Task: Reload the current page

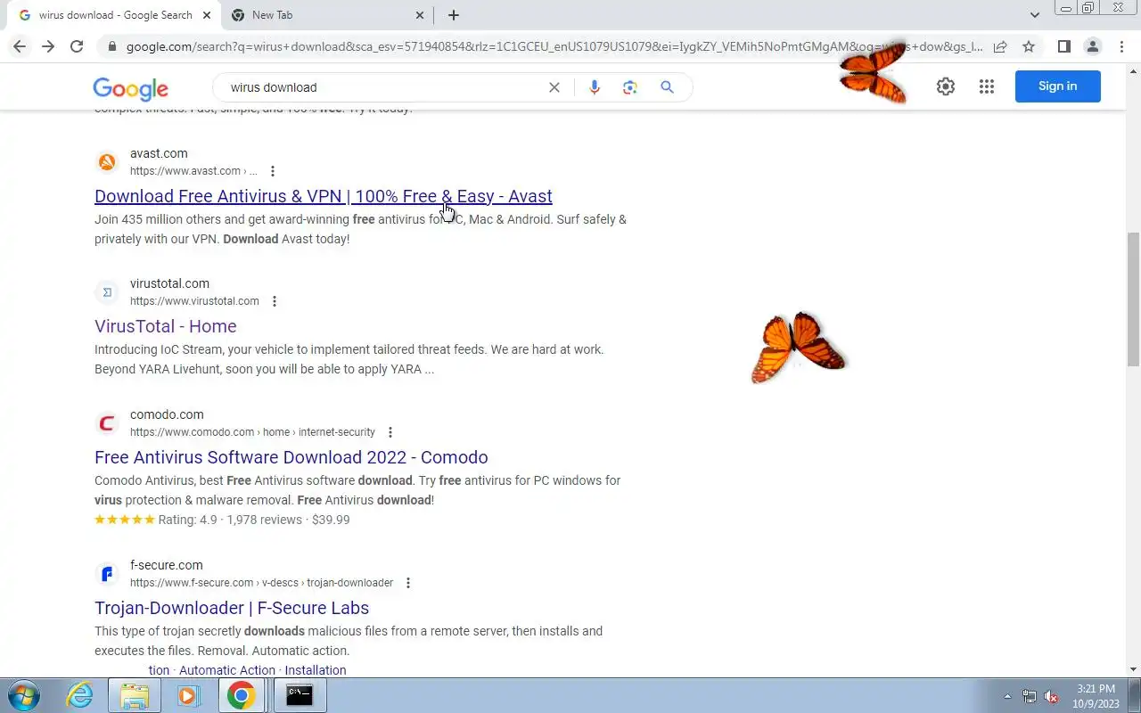Action: point(77,46)
